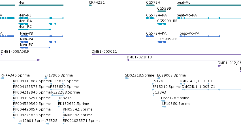Select LP22128.5prime feature
The width and height of the screenshot is (241, 125).
pyautogui.click(x=163, y=101)
